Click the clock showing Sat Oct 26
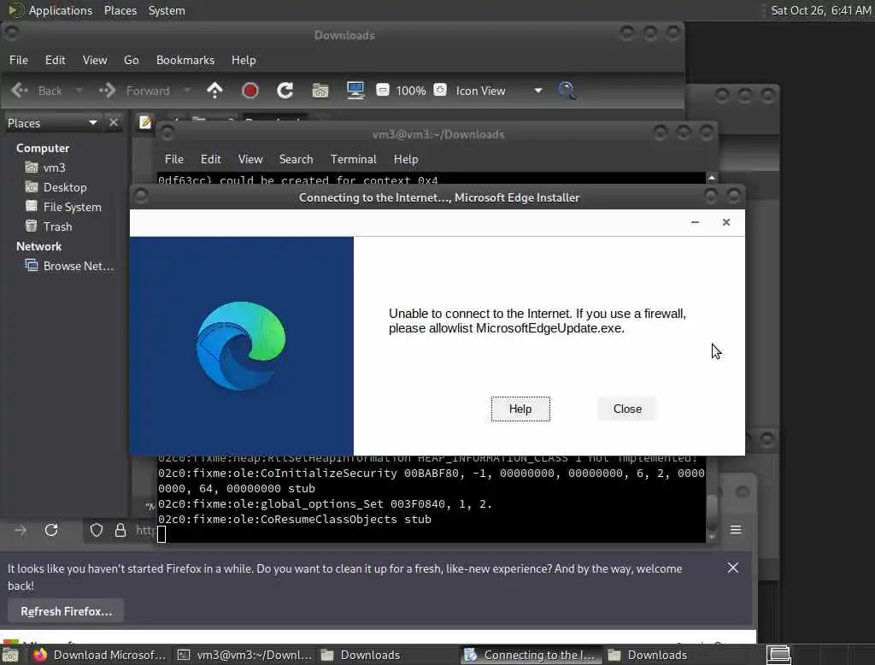This screenshot has width=875, height=665. click(821, 10)
